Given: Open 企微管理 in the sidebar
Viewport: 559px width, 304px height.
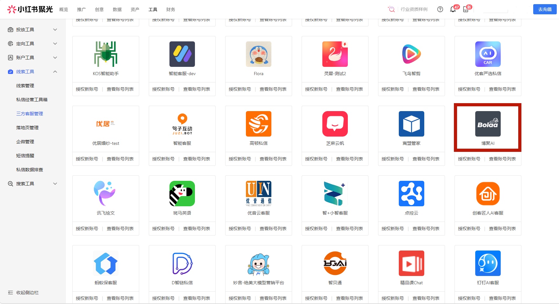Looking at the screenshot, I should pyautogui.click(x=25, y=142).
